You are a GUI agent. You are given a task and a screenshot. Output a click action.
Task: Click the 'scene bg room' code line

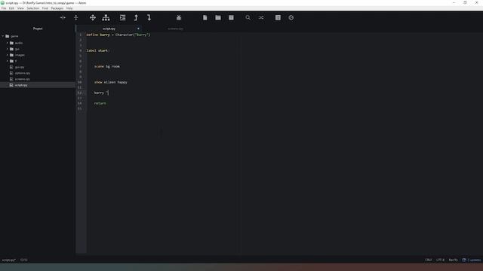107,66
